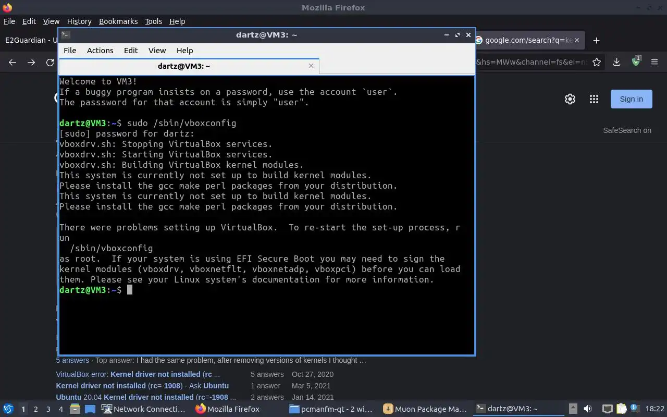Screen dimensions: 667x417
Task: Open the terminal Edit menu
Action: pos(131,51)
